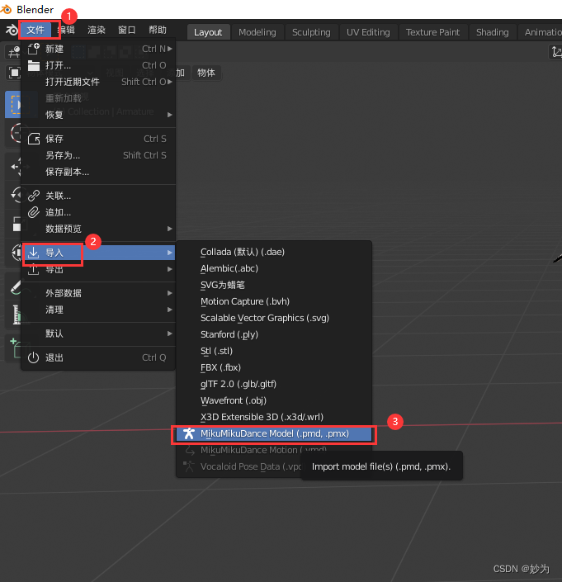Import MikuMikuDance Model (.pmd, .pmx)
562x582 pixels.
click(x=274, y=433)
